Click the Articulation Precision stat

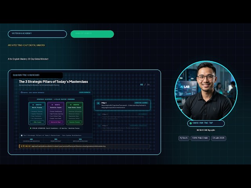click(80, 140)
